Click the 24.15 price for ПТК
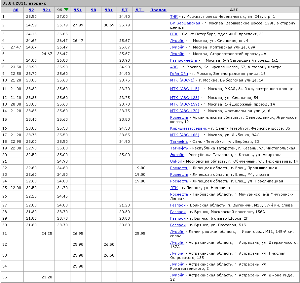This screenshot has height=283, width=300. pyautogui.click(x=31, y=34)
